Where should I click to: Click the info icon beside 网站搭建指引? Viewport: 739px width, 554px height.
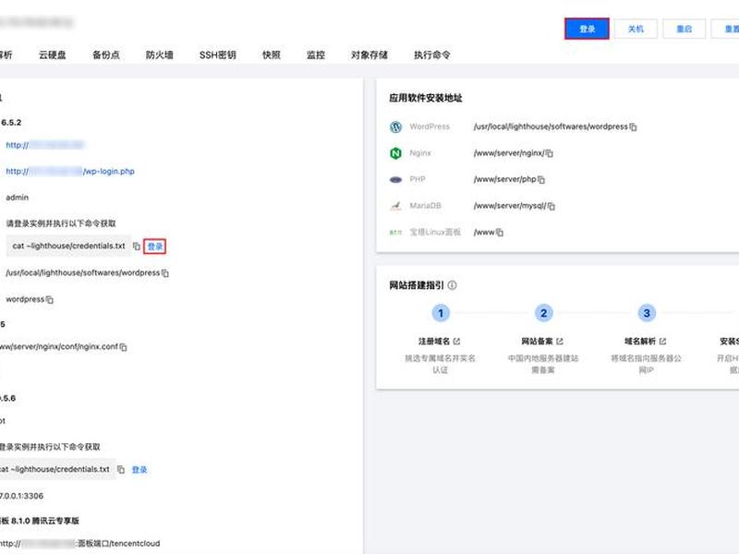(452, 285)
